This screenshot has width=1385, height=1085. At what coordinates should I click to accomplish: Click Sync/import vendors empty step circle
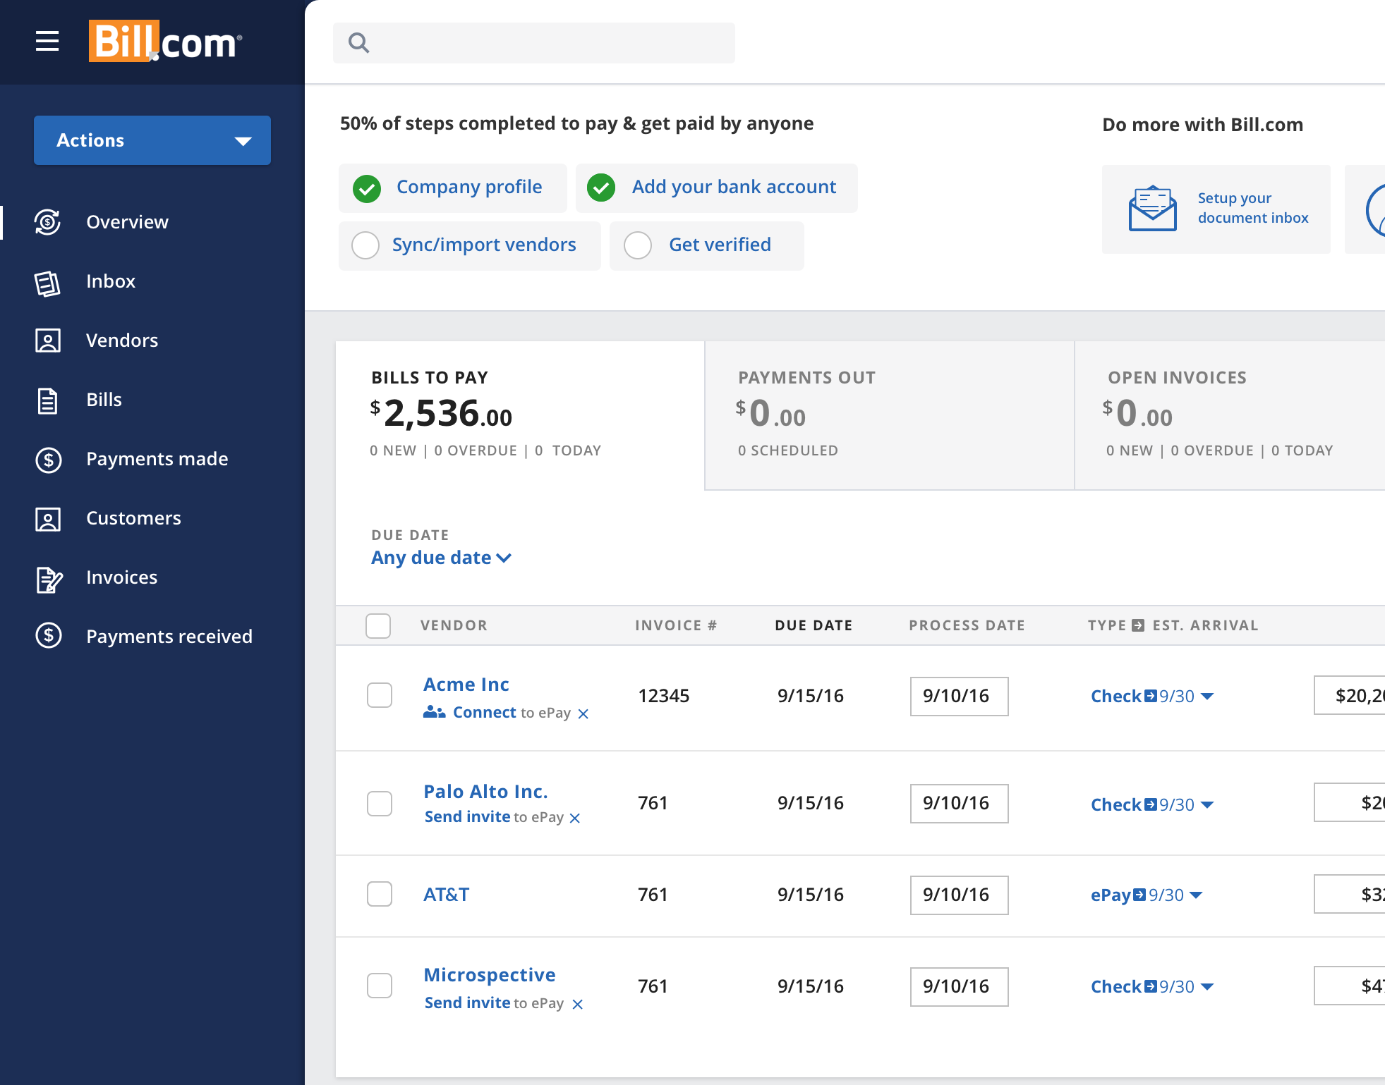point(365,245)
